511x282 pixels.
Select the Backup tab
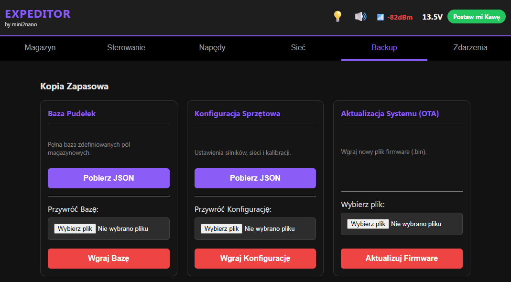(x=384, y=47)
